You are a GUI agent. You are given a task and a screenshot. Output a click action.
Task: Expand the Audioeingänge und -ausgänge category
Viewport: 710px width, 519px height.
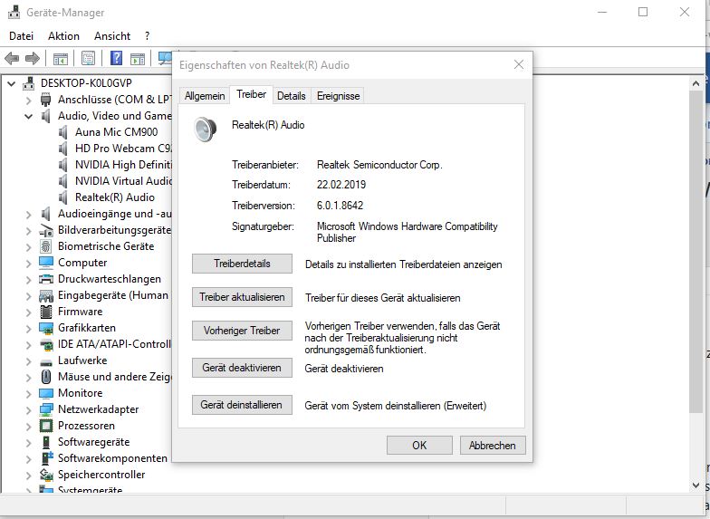pyautogui.click(x=29, y=214)
